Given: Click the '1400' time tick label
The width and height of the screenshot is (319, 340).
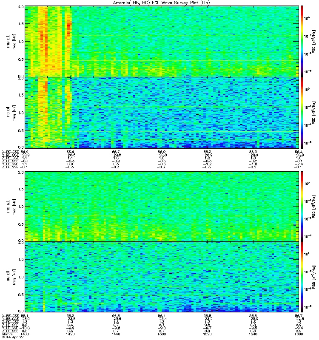Looking at the screenshot, I should (x=24, y=334).
